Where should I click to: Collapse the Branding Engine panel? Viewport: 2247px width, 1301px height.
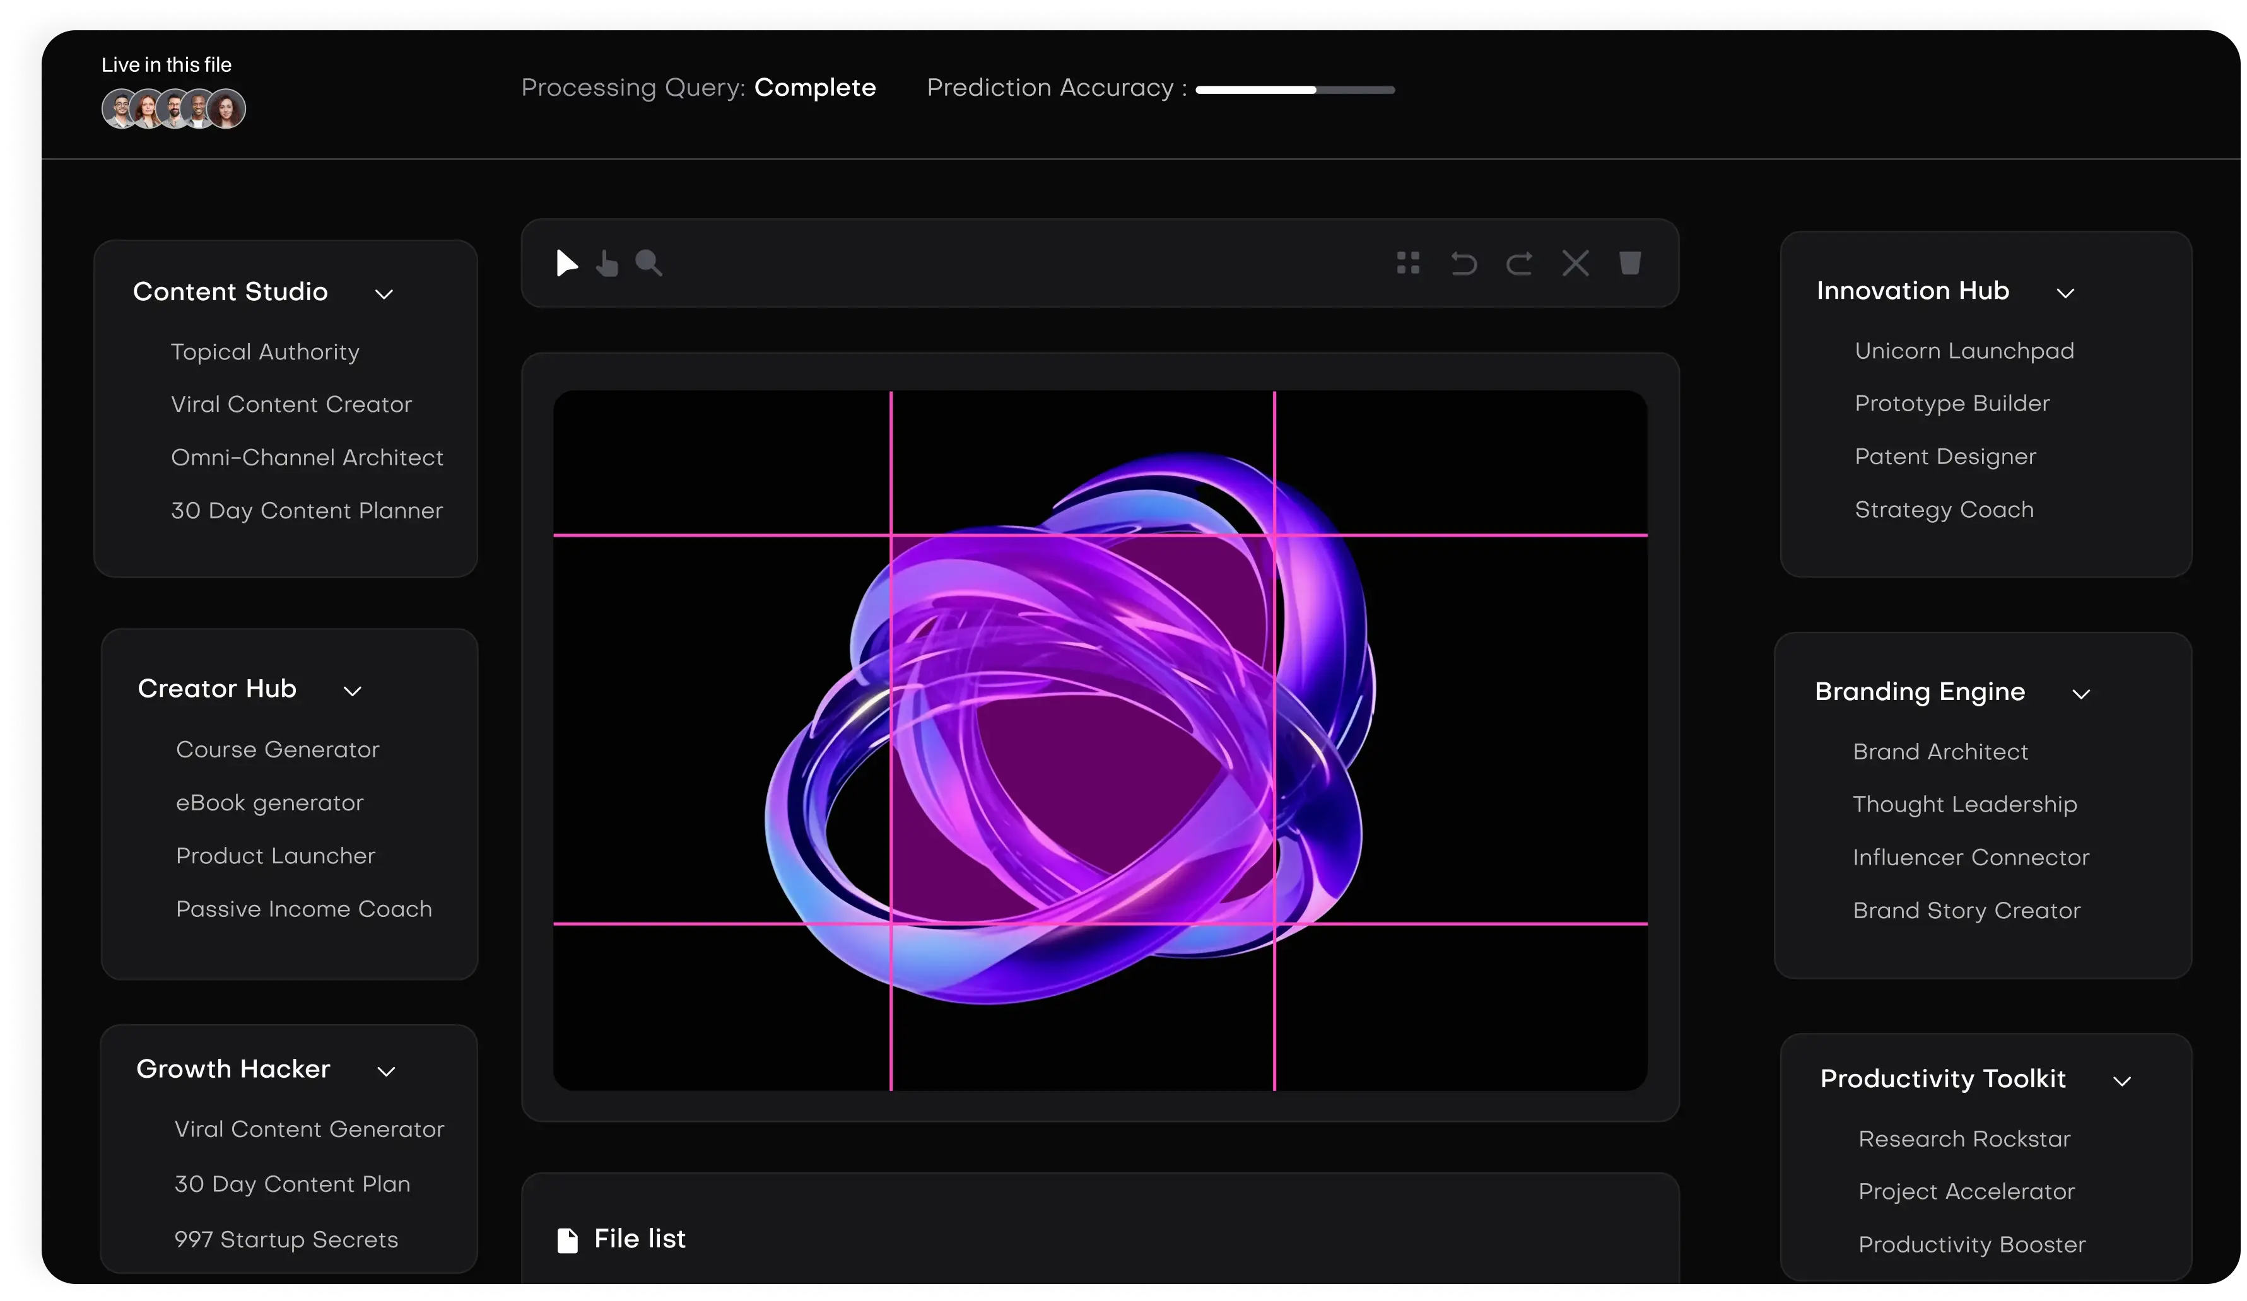2081,695
